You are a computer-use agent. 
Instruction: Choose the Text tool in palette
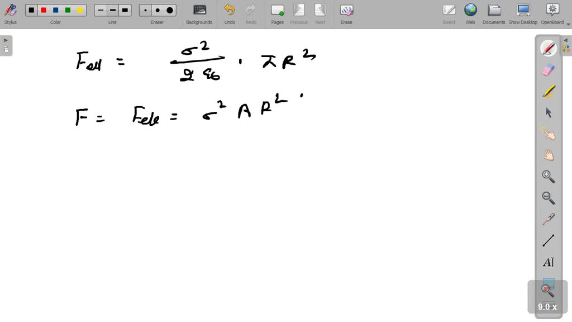click(x=549, y=262)
